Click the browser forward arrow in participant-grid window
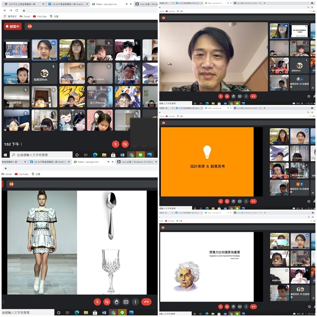Image resolution: width=317 pixels, height=317 pixels. point(11,10)
